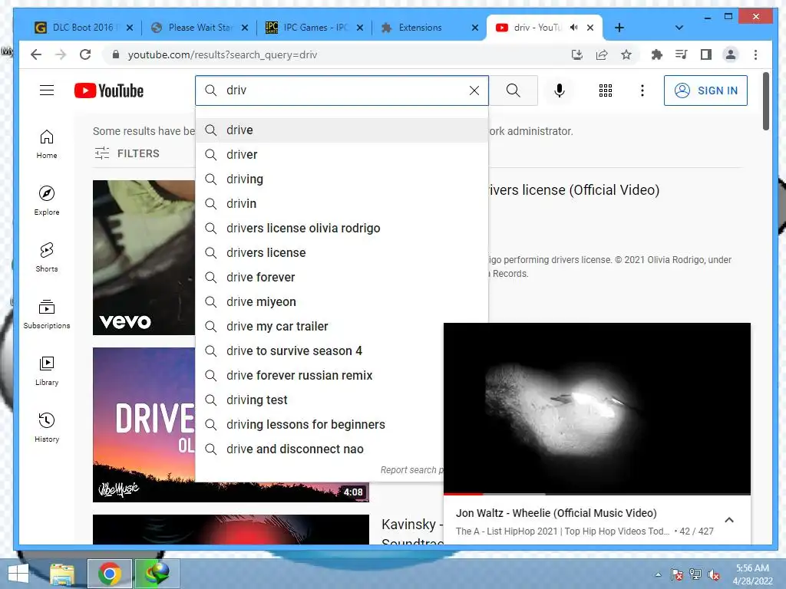Screen dimensions: 786x589
Task: Select the 'drive' suggestion
Action: (x=342, y=130)
